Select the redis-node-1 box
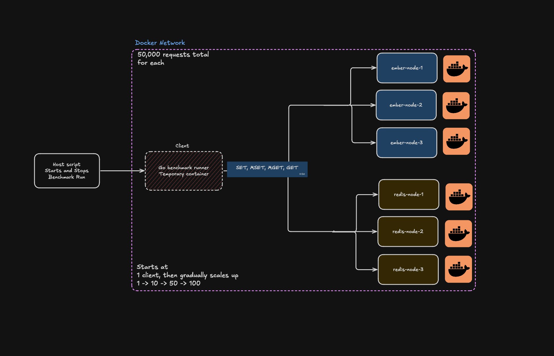Image resolution: width=554 pixels, height=356 pixels. [409, 194]
